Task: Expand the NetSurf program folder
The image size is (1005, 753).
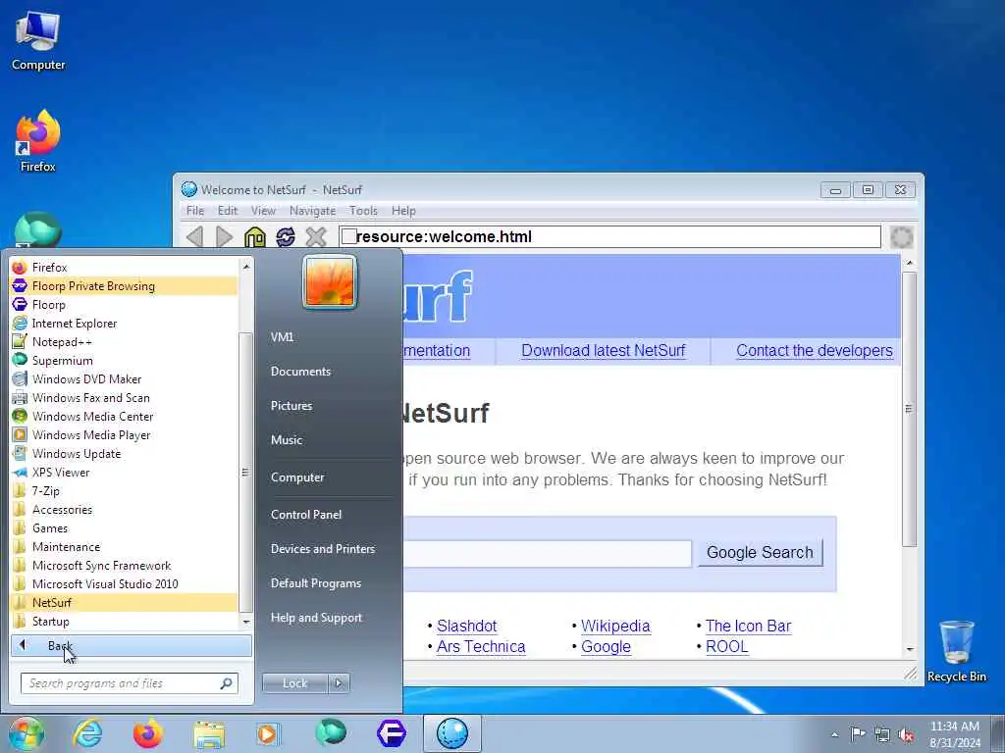Action: coord(124,602)
